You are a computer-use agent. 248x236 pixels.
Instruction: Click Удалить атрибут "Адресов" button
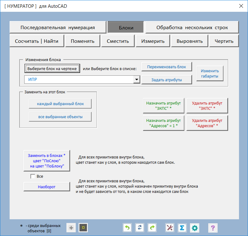207,123
